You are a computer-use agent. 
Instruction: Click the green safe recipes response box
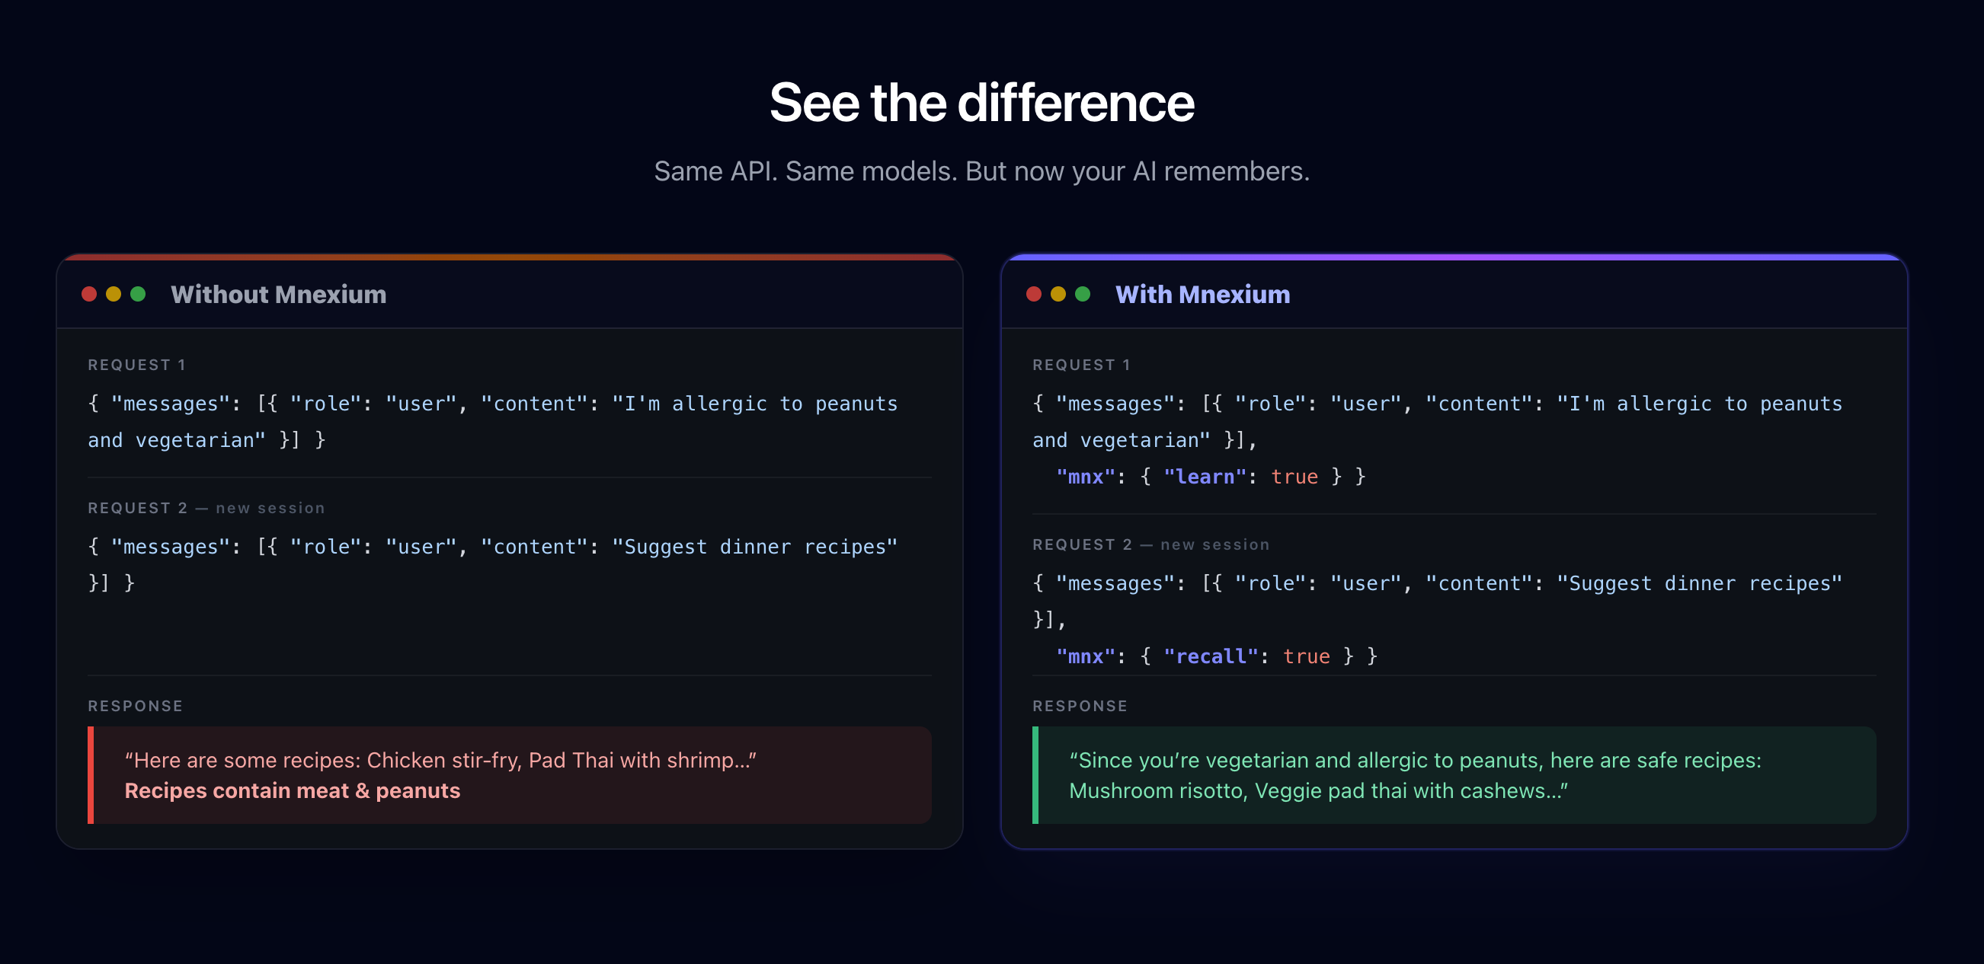1454,775
